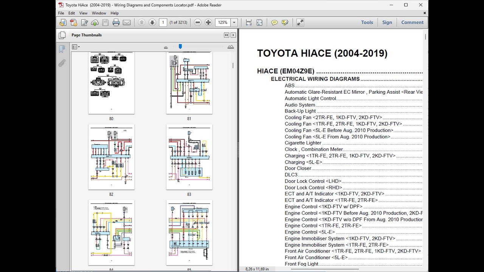This screenshot has width=484, height=272.
Task: Collapse the thumbnails pane with the double-arrow button
Action: coord(226,35)
